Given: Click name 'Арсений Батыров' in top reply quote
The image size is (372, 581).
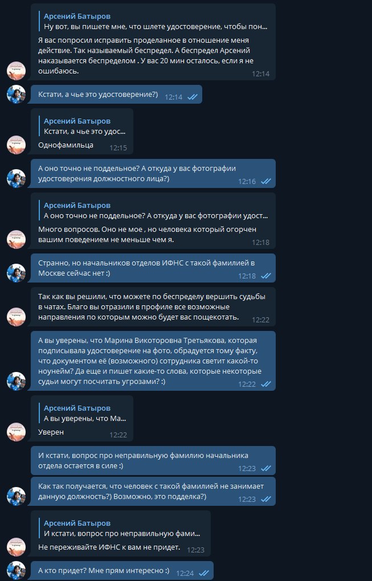Looking at the screenshot, I should (x=77, y=17).
